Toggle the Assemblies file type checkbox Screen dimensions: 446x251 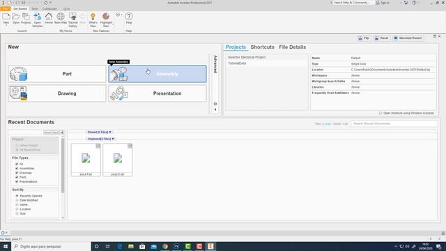click(17, 169)
